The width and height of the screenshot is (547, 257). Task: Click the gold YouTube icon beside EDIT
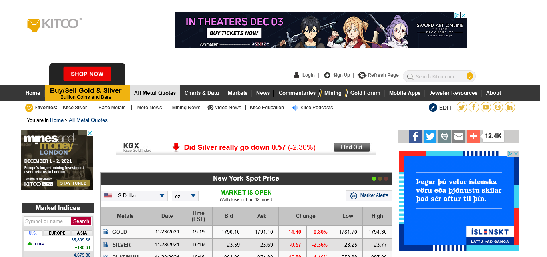pyautogui.click(x=485, y=107)
